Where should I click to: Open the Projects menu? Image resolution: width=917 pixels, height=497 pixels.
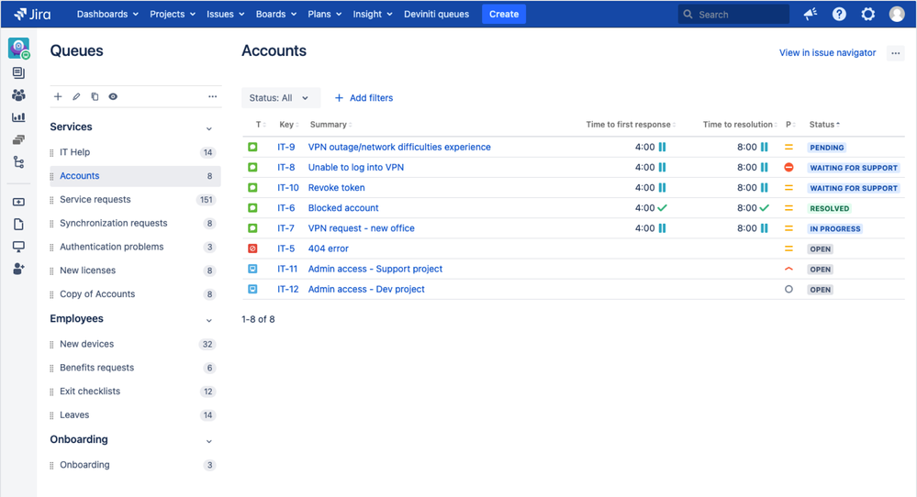(173, 14)
